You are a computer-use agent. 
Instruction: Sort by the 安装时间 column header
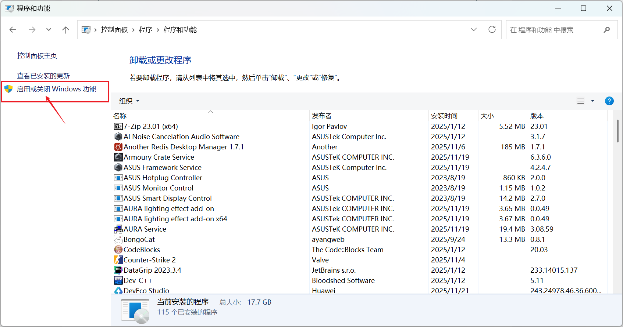click(x=453, y=116)
